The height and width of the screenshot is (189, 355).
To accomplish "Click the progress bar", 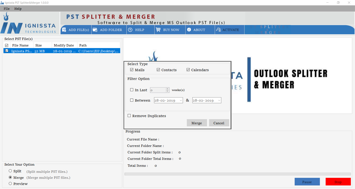I will [x=238, y=174].
